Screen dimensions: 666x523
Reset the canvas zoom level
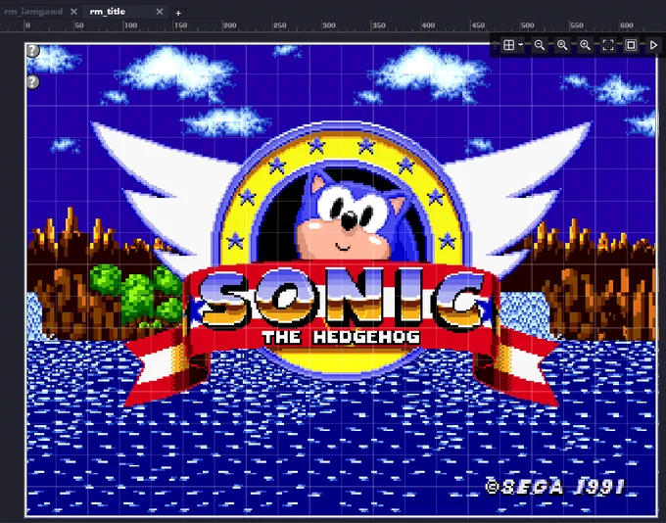point(562,45)
